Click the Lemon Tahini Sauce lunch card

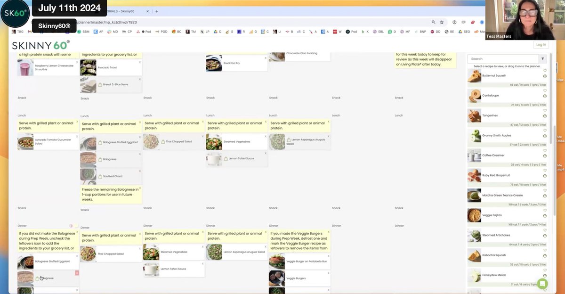(237, 159)
